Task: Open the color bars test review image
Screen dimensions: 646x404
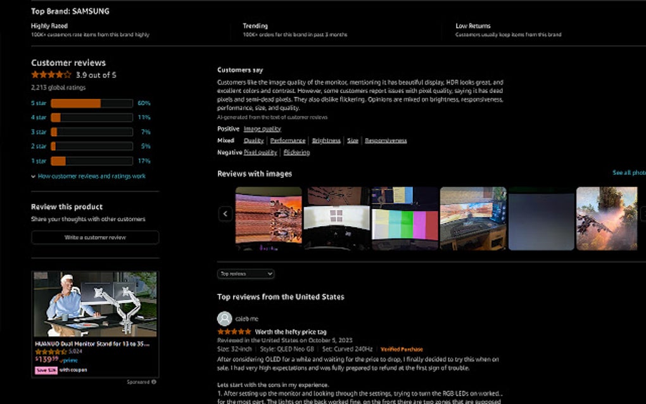Action: 405,218
